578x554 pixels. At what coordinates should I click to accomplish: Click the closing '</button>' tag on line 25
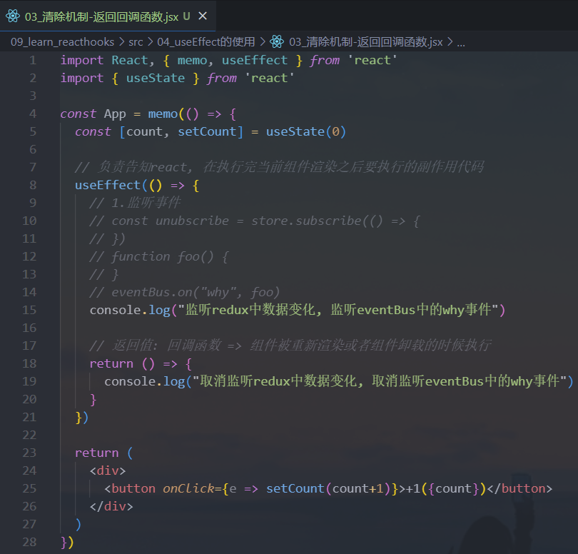point(519,488)
